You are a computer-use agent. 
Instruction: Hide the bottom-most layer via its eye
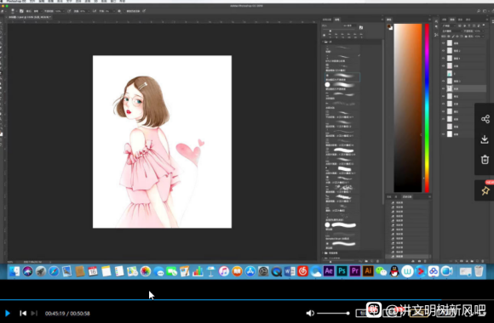pos(444,134)
